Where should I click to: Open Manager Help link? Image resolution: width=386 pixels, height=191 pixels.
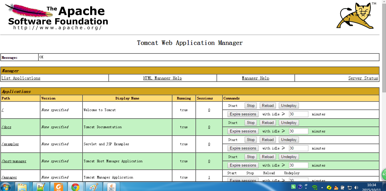click(256, 78)
